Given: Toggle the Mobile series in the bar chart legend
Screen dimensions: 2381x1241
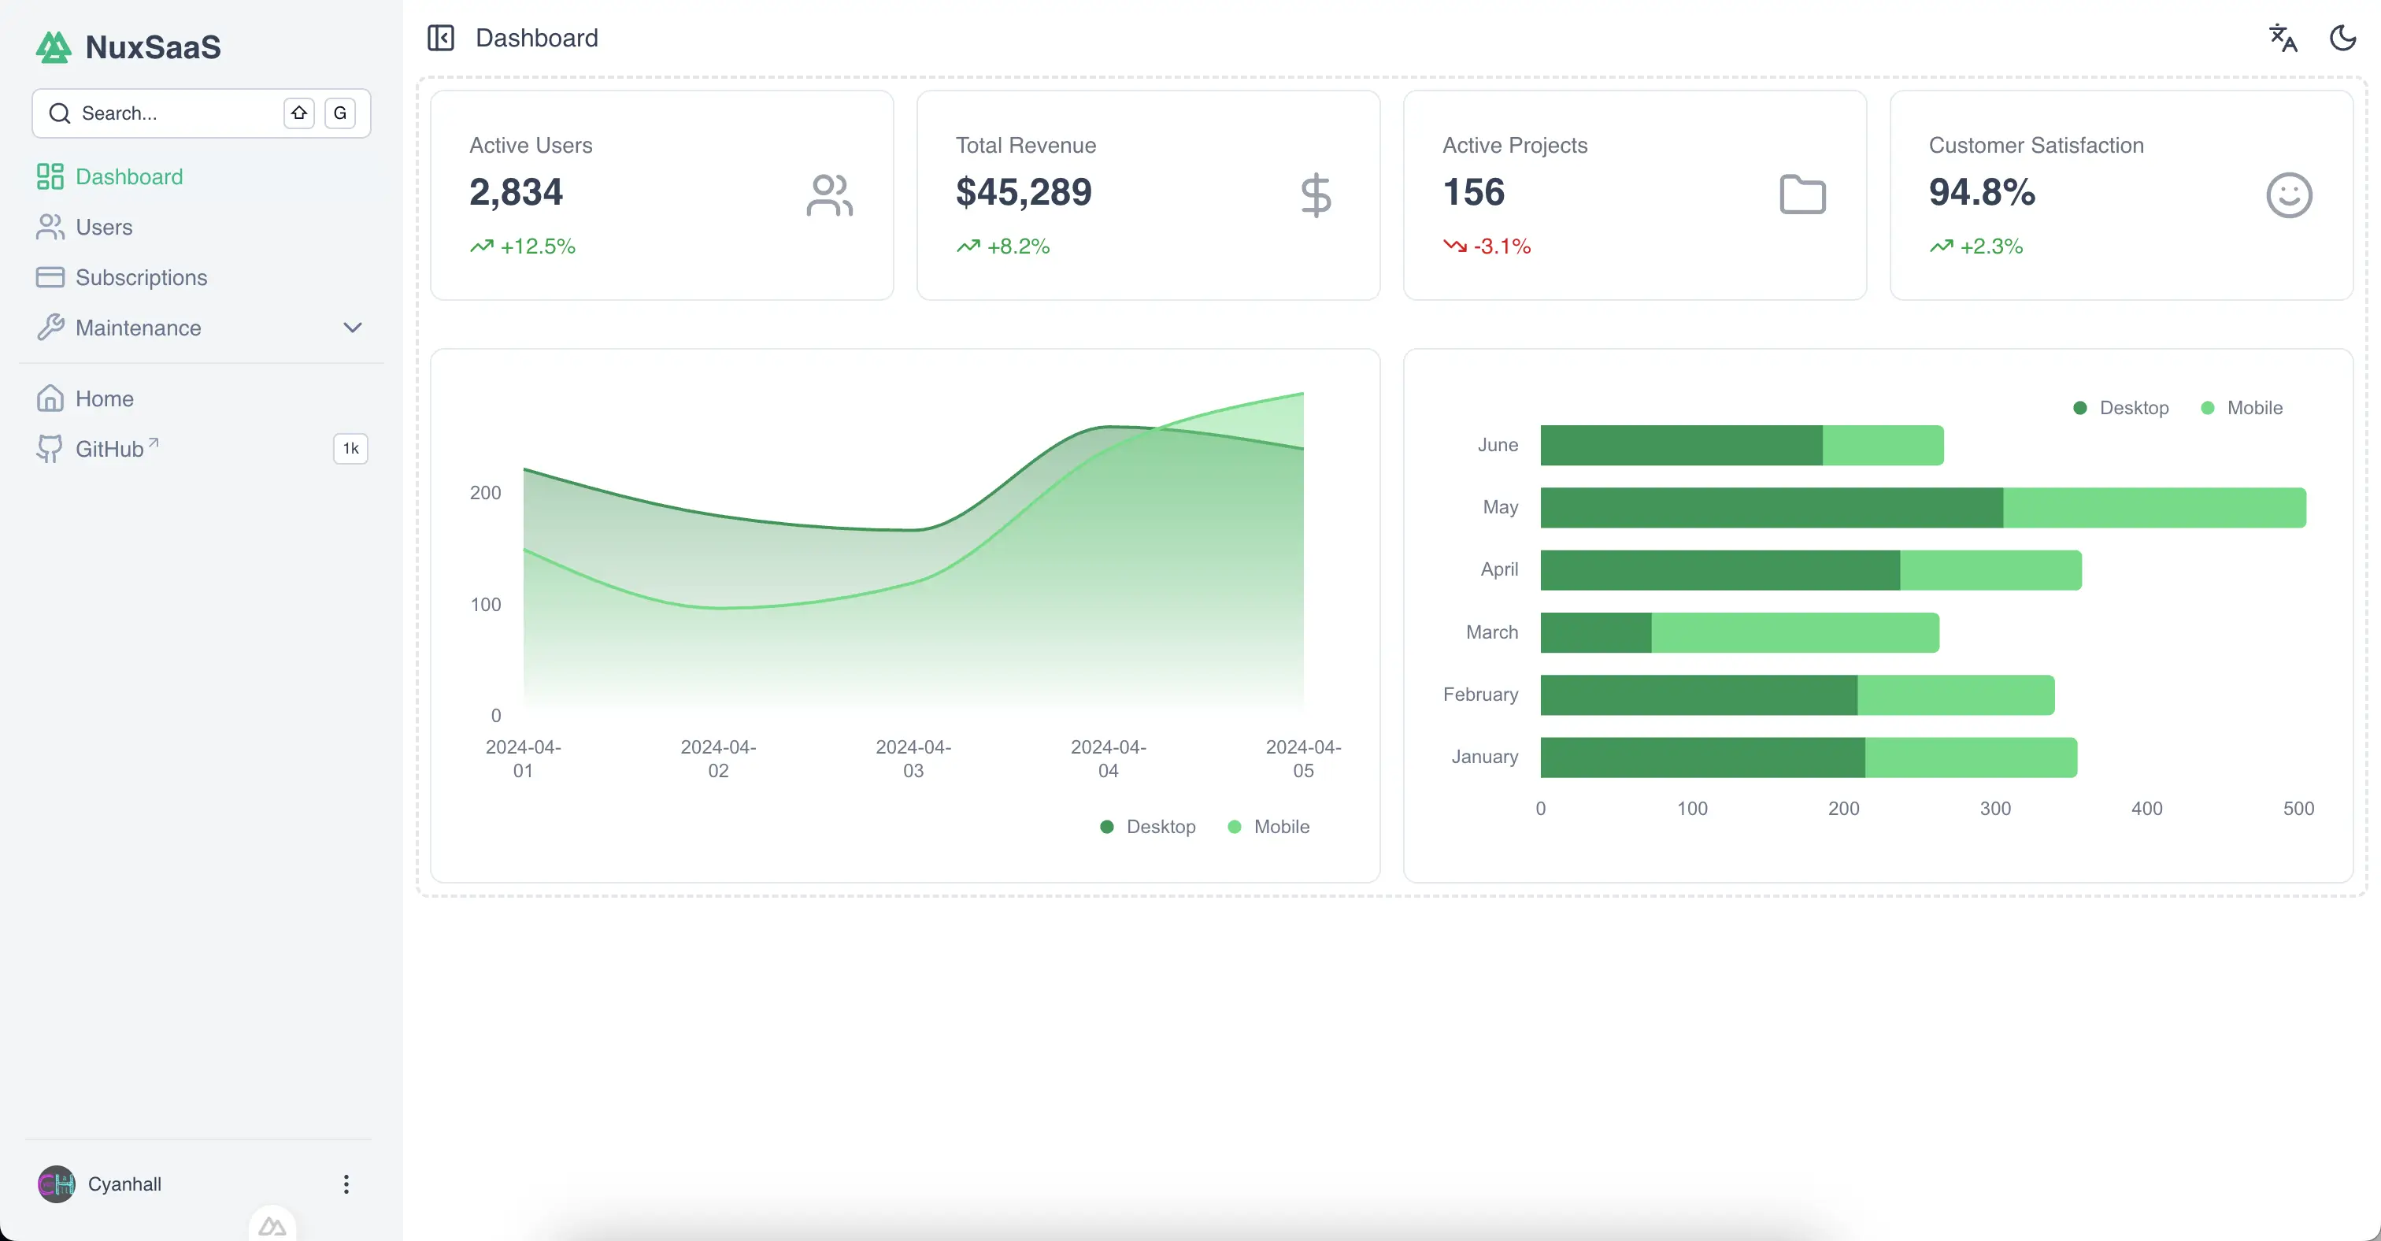Looking at the screenshot, I should point(2243,408).
